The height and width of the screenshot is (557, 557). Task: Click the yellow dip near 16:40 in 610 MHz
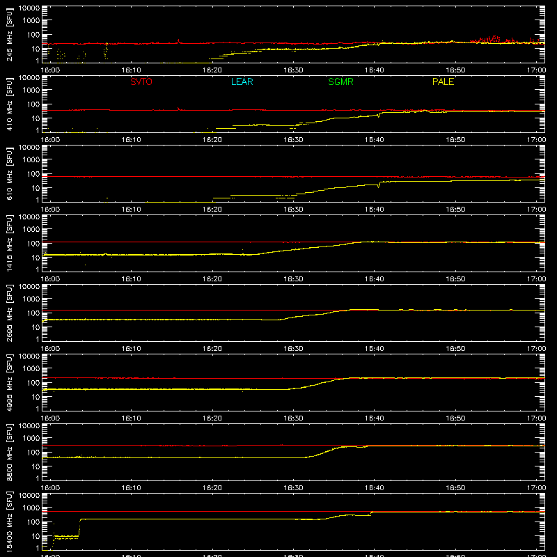379,185
